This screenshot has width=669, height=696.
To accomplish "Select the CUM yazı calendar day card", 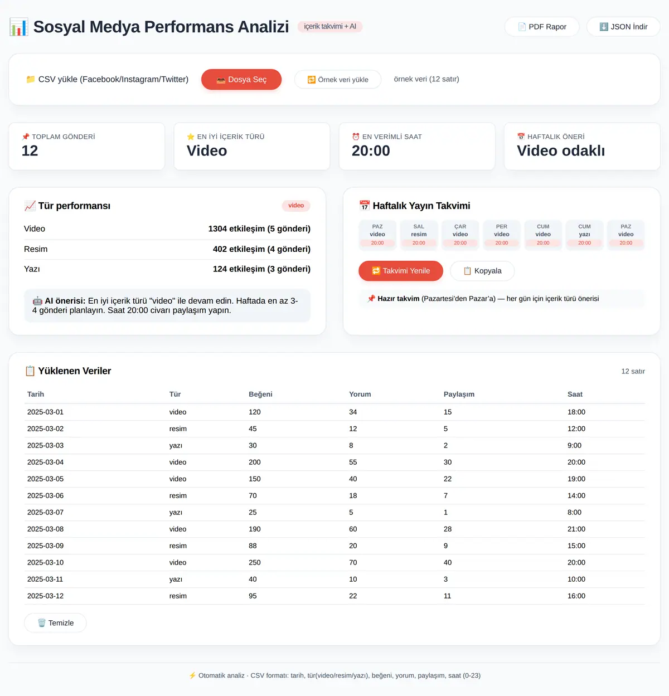I will pos(584,235).
